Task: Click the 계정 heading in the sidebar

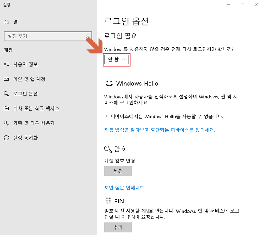Action: (8, 50)
